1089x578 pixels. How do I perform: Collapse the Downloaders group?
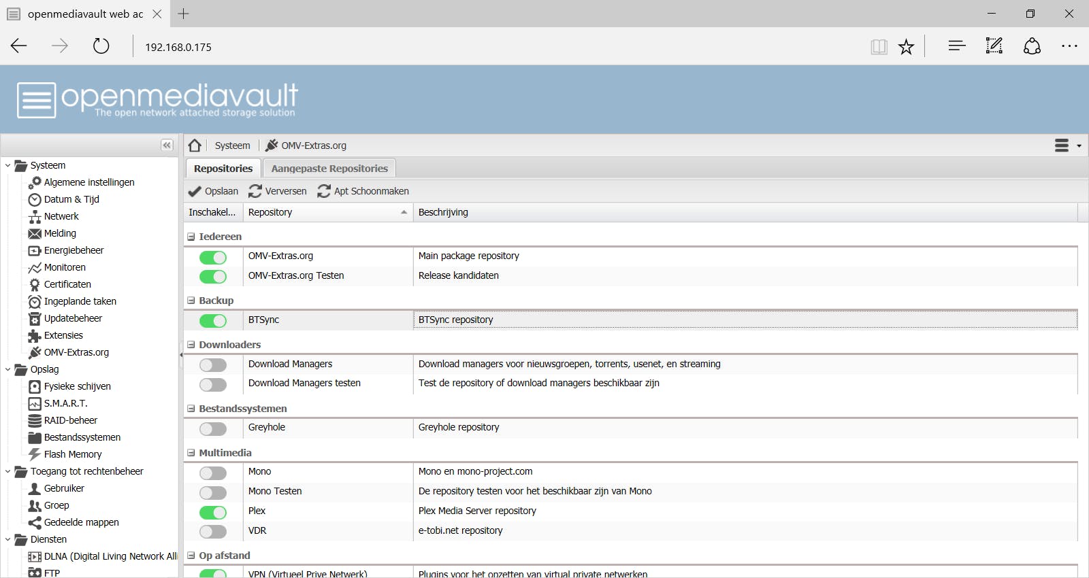[191, 345]
